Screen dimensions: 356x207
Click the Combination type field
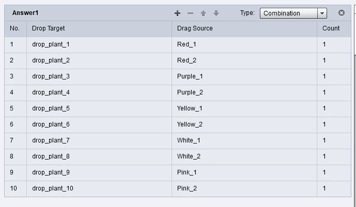click(x=288, y=13)
